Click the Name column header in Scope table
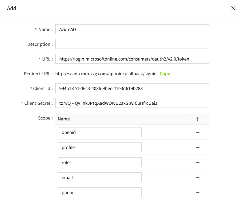Viewport: 244px width, 204px height. tap(64, 119)
